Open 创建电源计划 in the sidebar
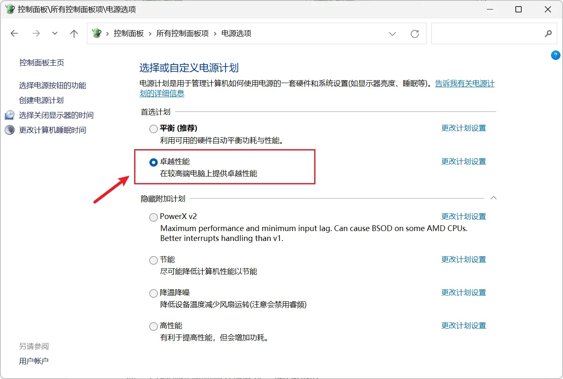 coord(41,100)
